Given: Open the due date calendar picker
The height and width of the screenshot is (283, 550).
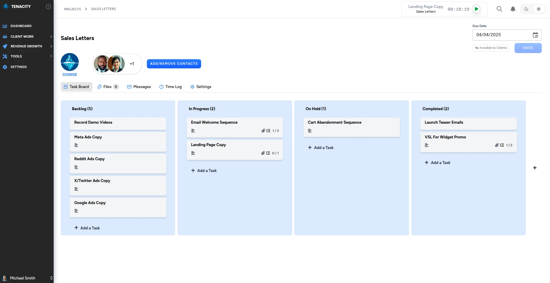Looking at the screenshot, I should pos(535,35).
